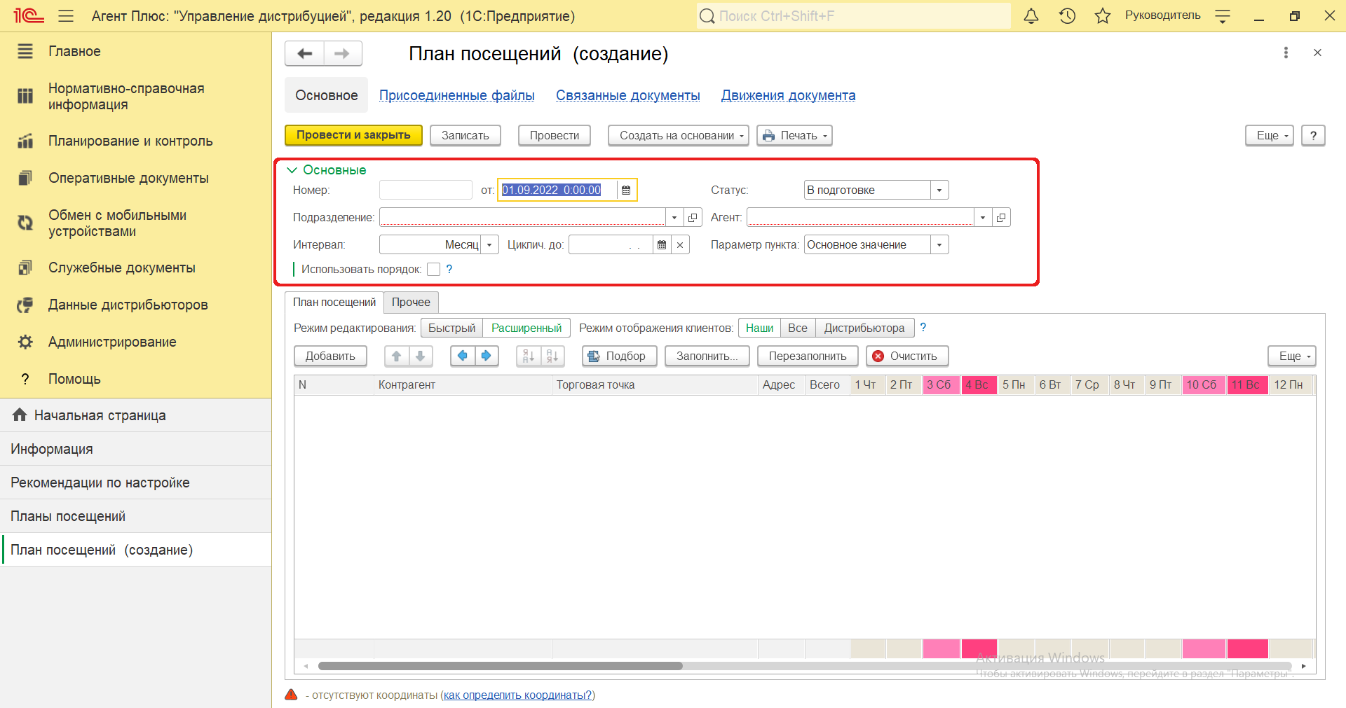This screenshot has width=1346, height=708.
Task: Switch to Прочее tab
Action: (x=411, y=302)
